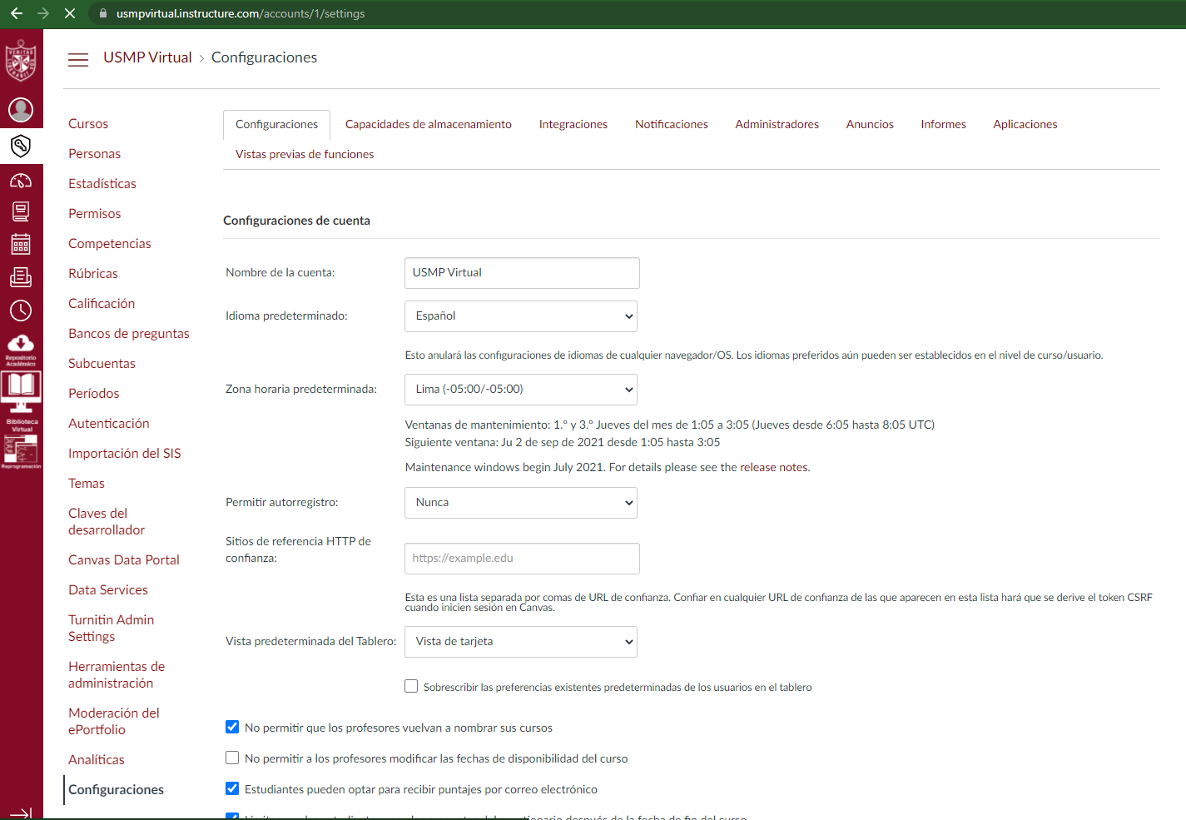Open the Subcuentas sidebar link
The height and width of the screenshot is (820, 1186).
(x=102, y=364)
